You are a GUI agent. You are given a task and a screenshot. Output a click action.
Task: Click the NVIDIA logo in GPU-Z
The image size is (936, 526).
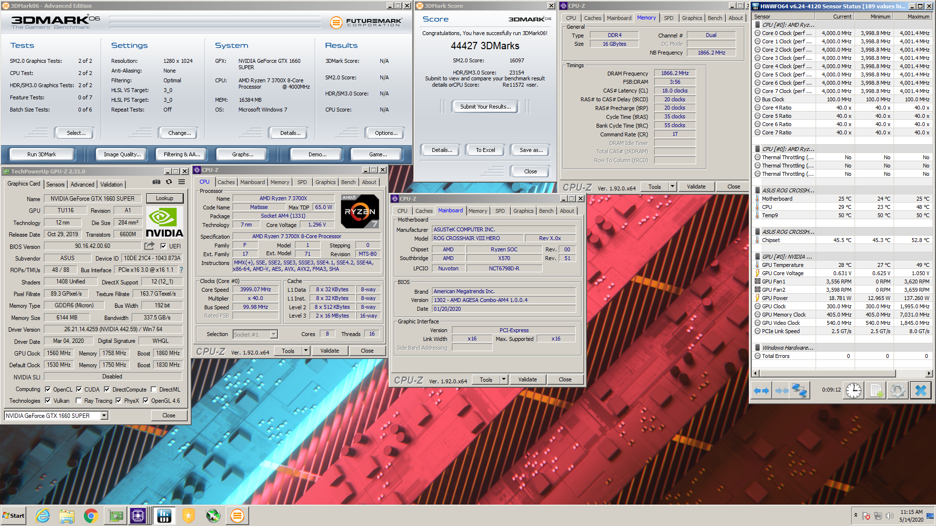(165, 222)
